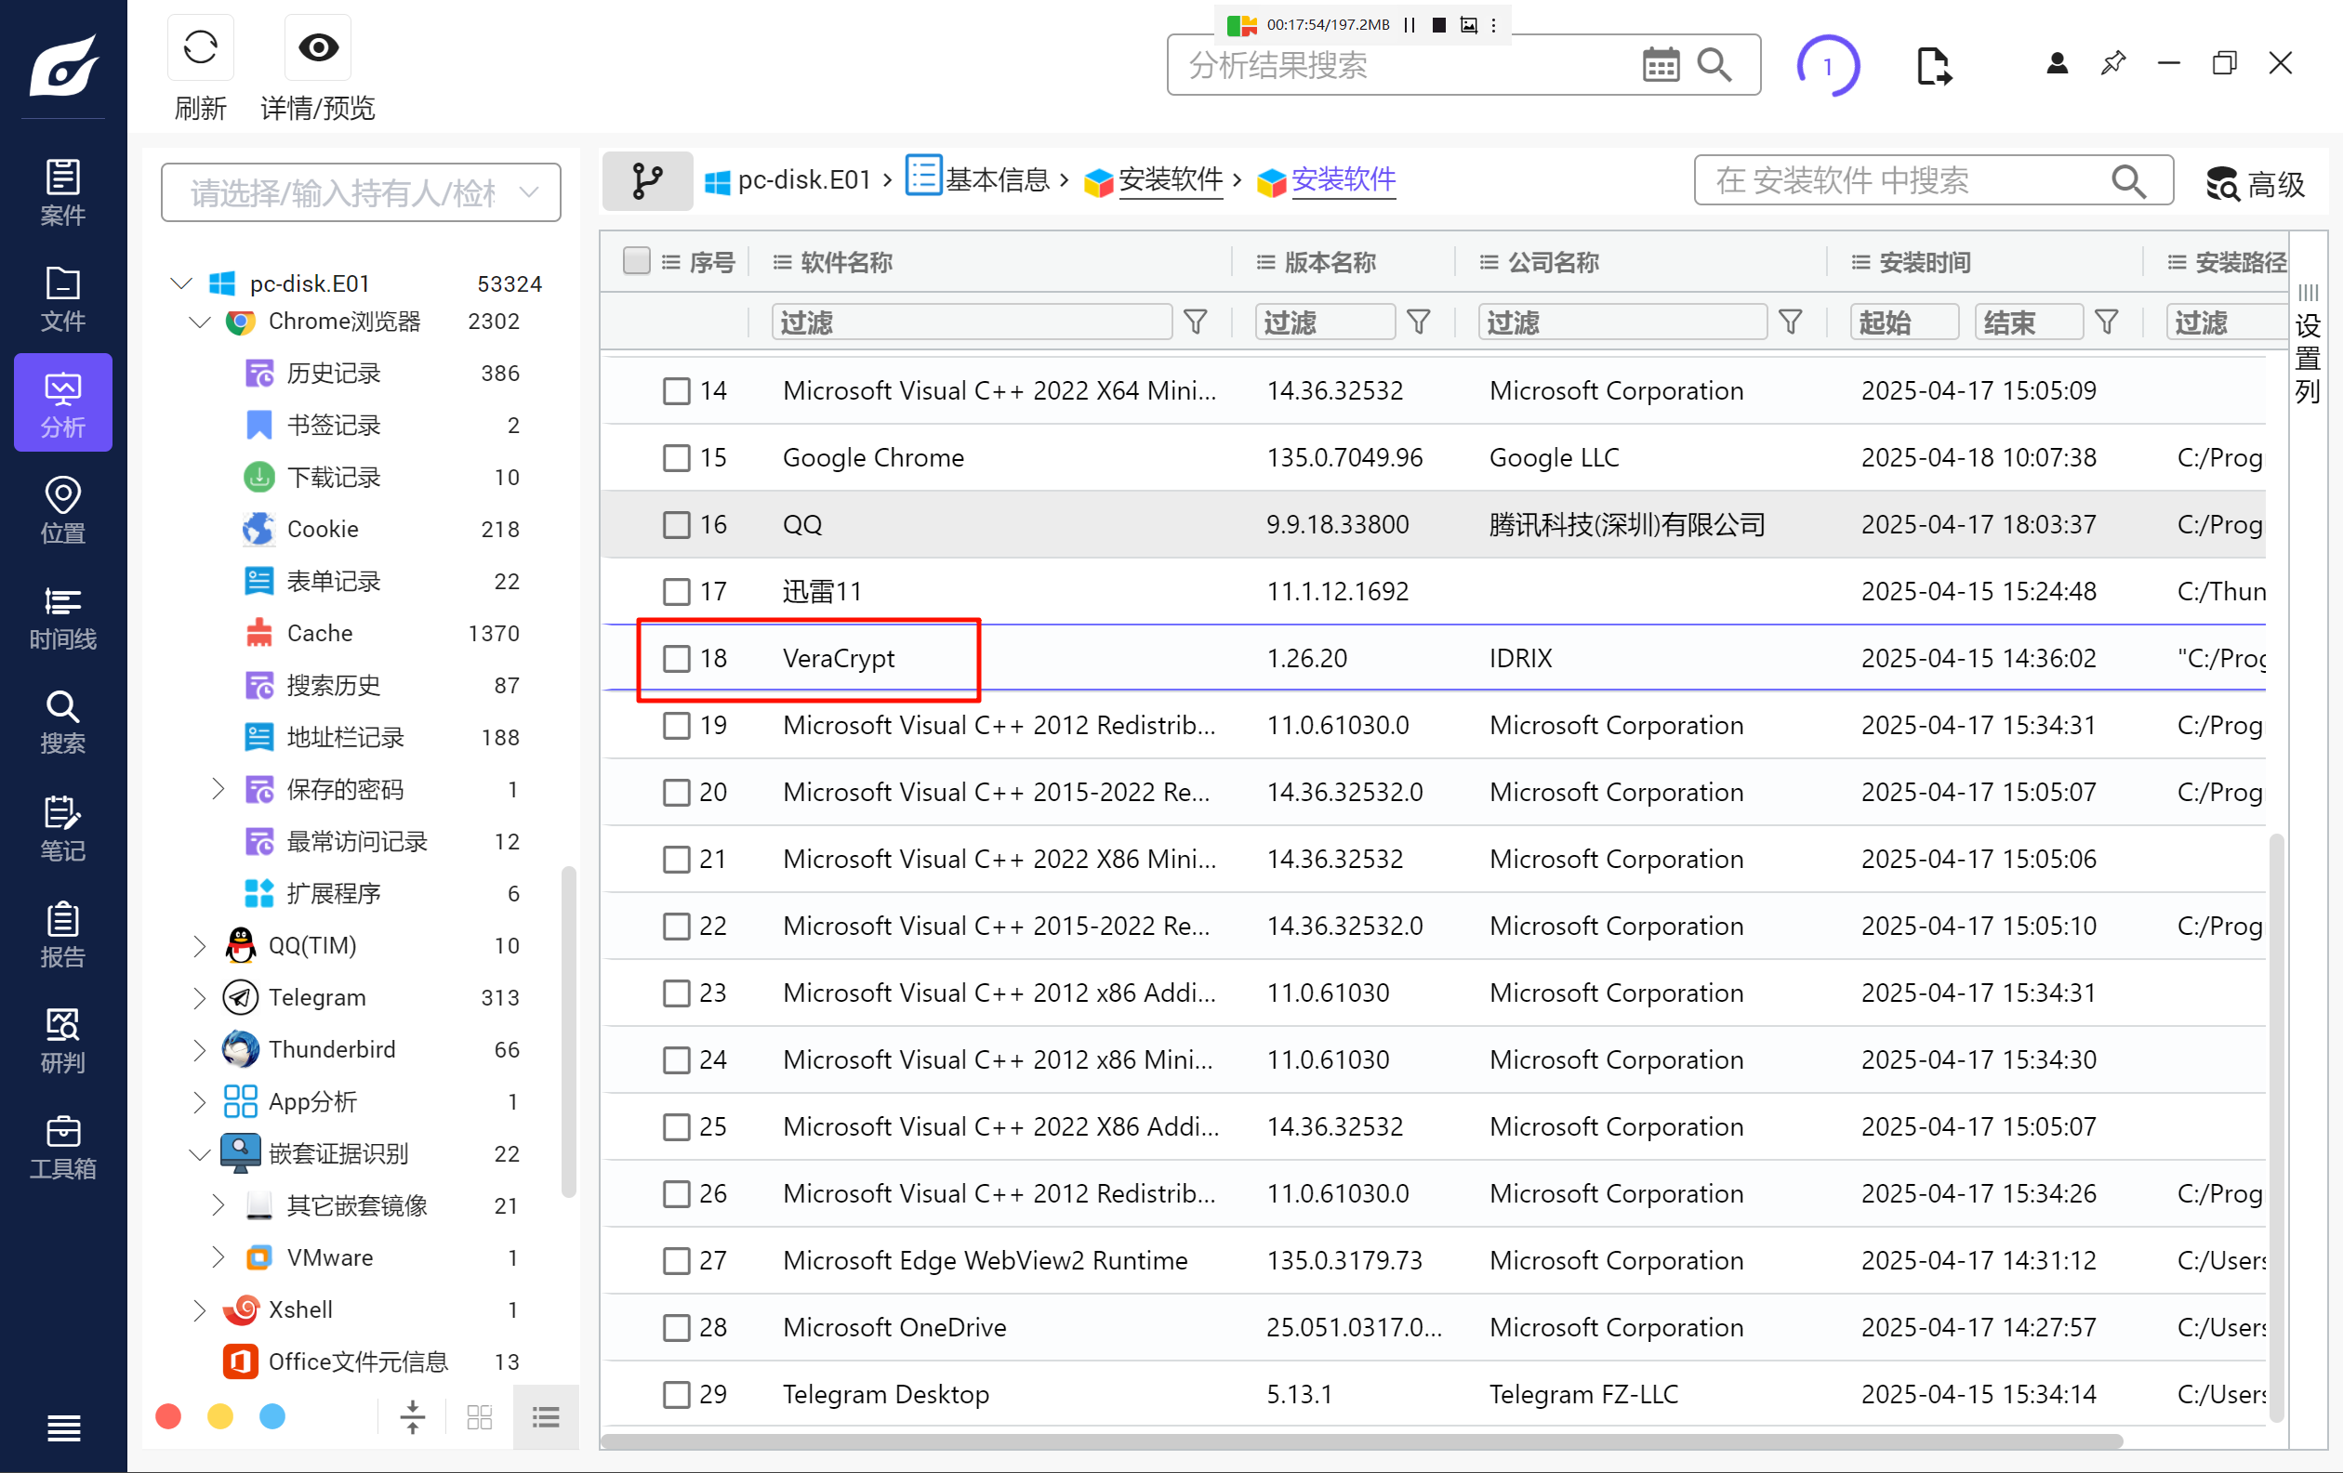Click the search icon in 安装软件 search box
2343x1473 pixels.
[x=2128, y=181]
